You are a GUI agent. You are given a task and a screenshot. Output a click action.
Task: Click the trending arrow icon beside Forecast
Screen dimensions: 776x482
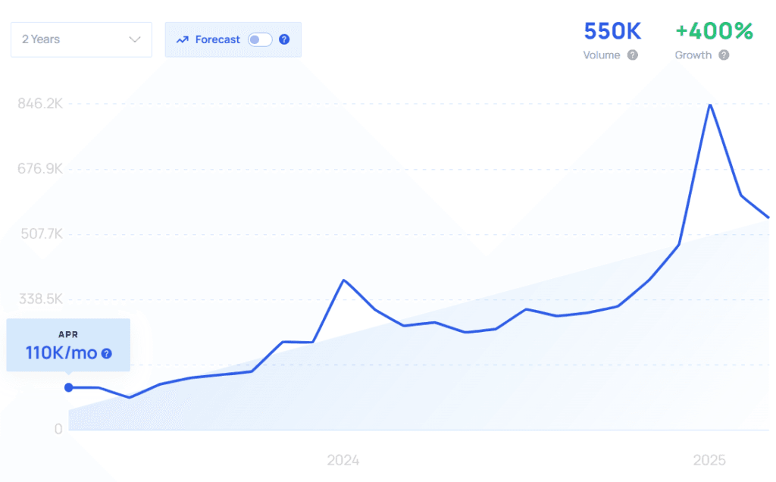(x=182, y=39)
